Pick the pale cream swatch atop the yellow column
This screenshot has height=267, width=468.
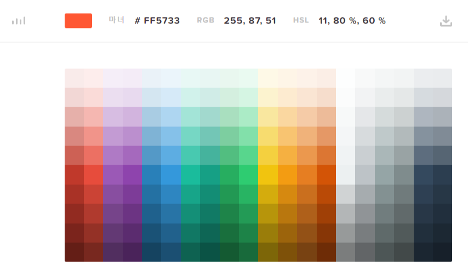pyautogui.click(x=268, y=78)
